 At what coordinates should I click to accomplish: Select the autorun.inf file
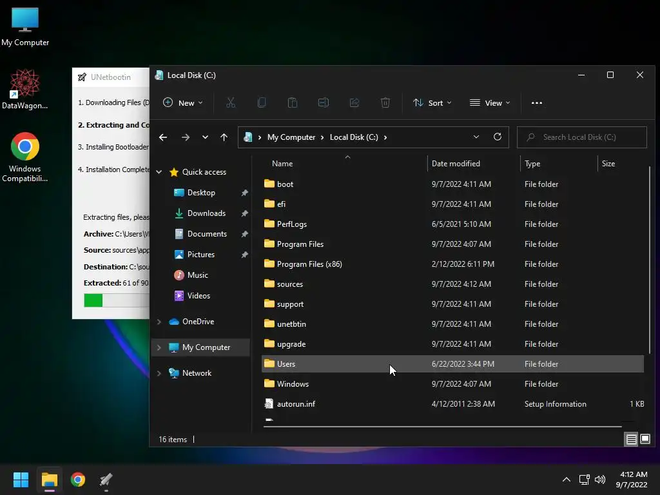point(452,404)
